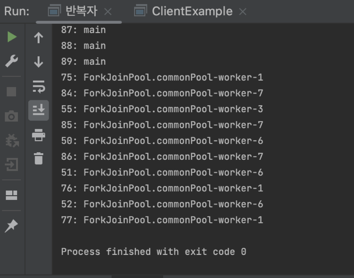Click the line '52: ForkJoinPool.commonPool-worker-6'

point(162,204)
